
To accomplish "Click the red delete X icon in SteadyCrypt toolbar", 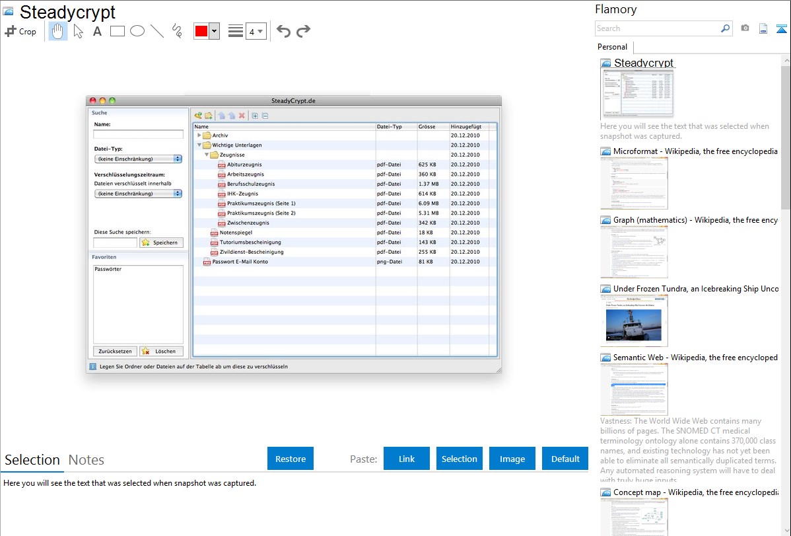I will tap(242, 116).
